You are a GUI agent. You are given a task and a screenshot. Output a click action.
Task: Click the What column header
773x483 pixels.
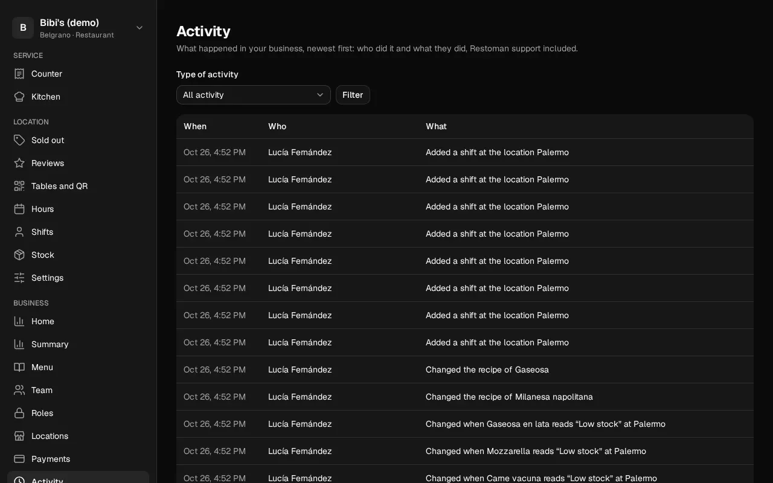[436, 126]
